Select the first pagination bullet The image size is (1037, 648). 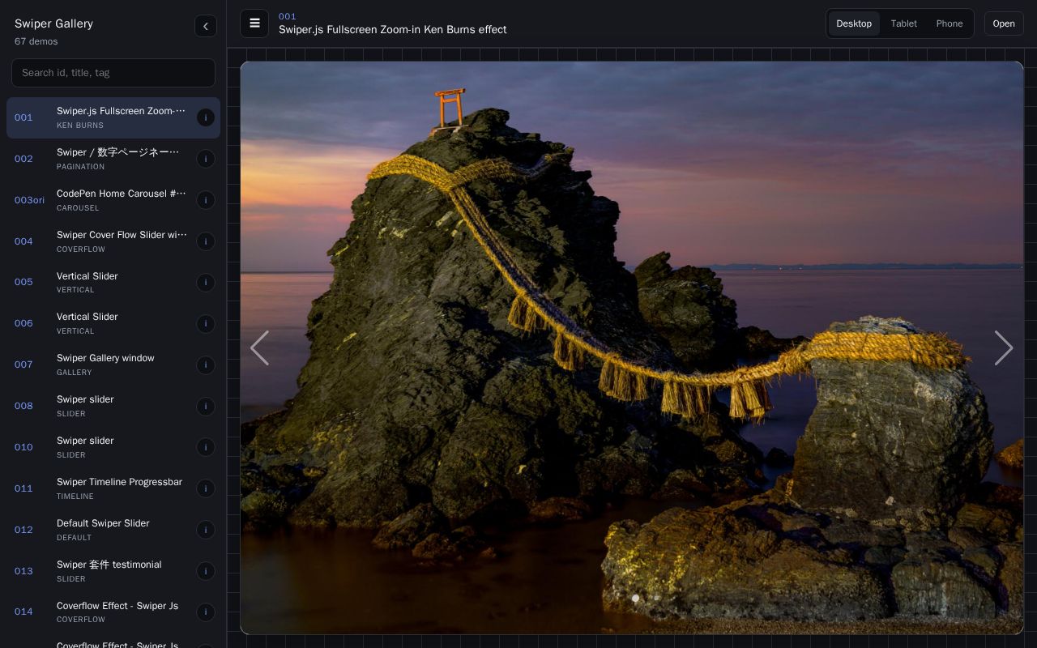pyautogui.click(x=635, y=599)
